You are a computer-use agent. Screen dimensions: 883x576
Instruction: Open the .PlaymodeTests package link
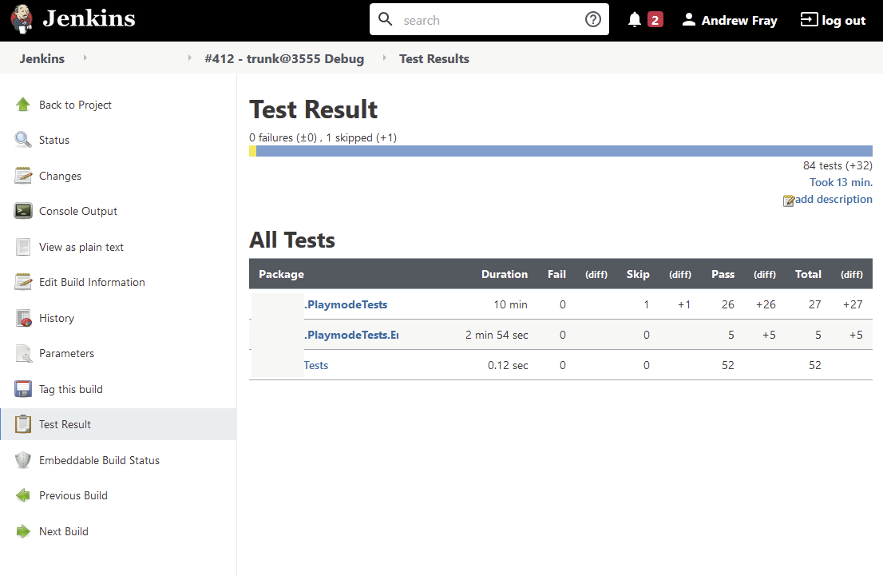coord(346,305)
